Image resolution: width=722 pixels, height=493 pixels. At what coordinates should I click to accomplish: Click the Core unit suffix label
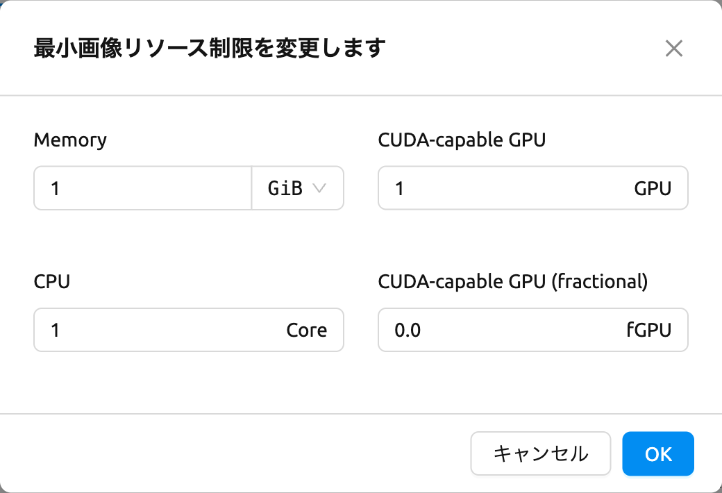307,331
